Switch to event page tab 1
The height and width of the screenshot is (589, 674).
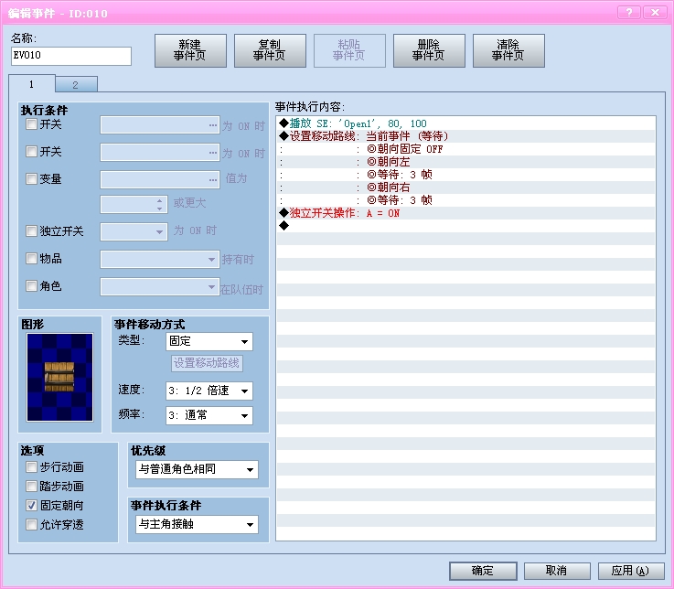[x=32, y=84]
